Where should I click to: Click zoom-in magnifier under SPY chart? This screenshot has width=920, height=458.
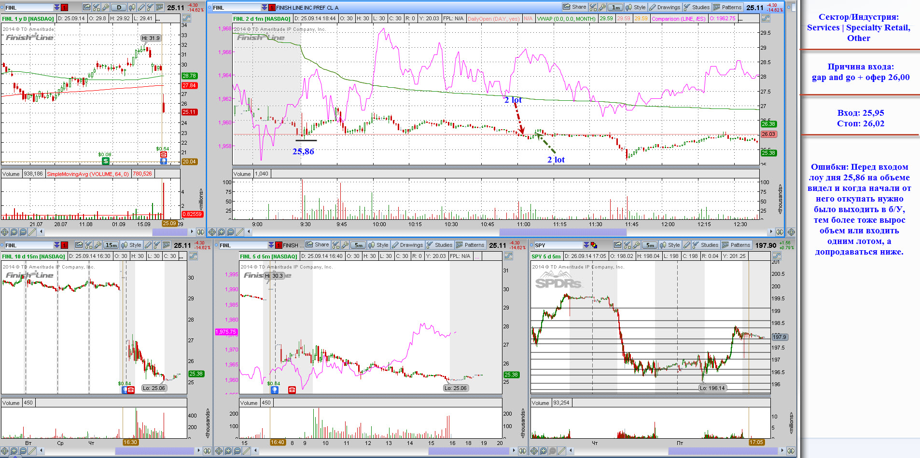544,451
